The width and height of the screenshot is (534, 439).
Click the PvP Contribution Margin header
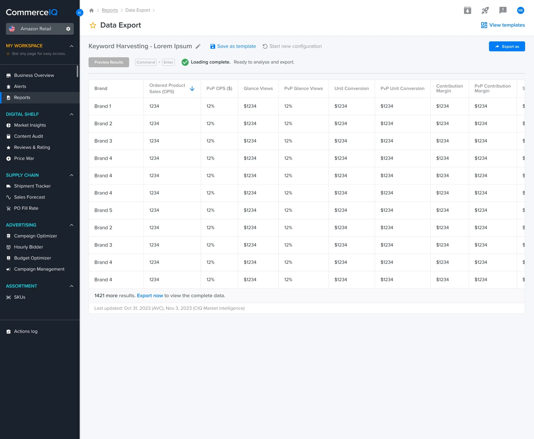coord(492,89)
